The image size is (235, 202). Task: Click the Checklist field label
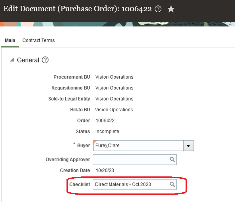[80, 184]
